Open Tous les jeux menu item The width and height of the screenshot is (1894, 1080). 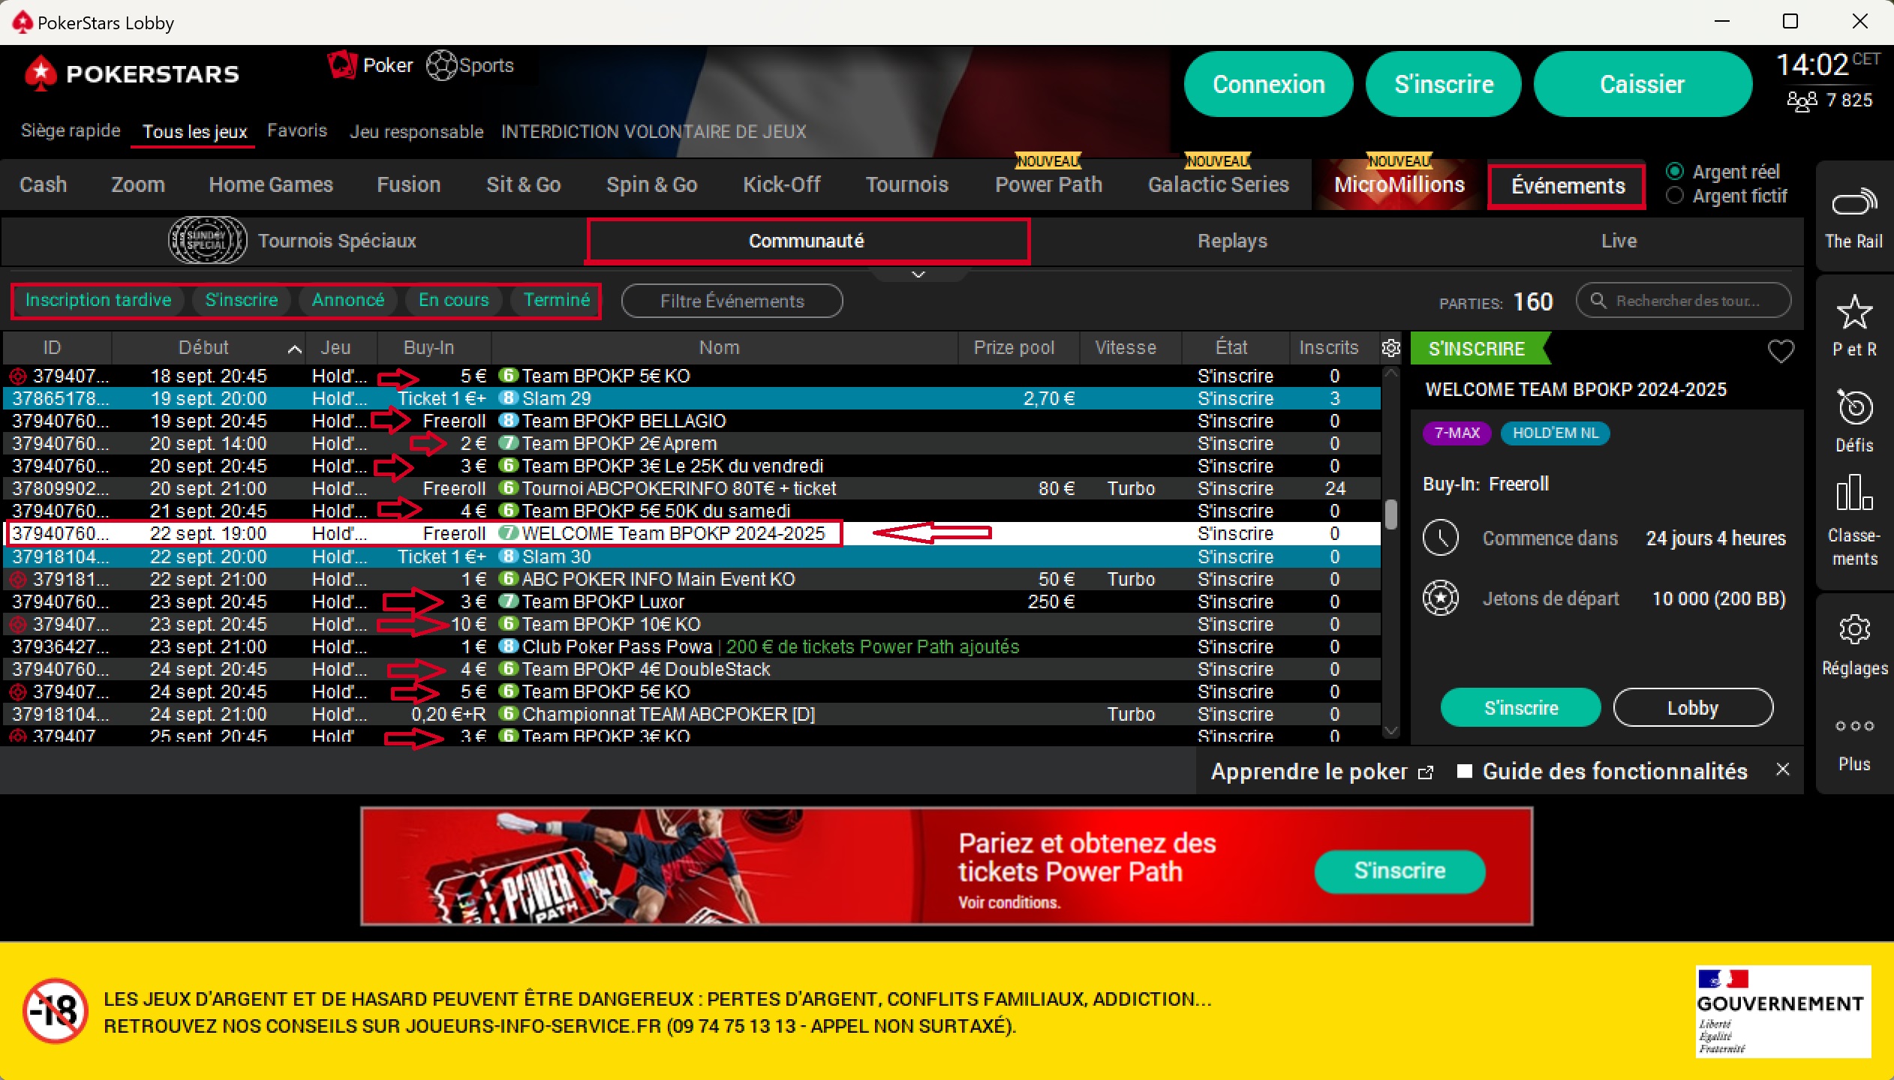point(195,132)
